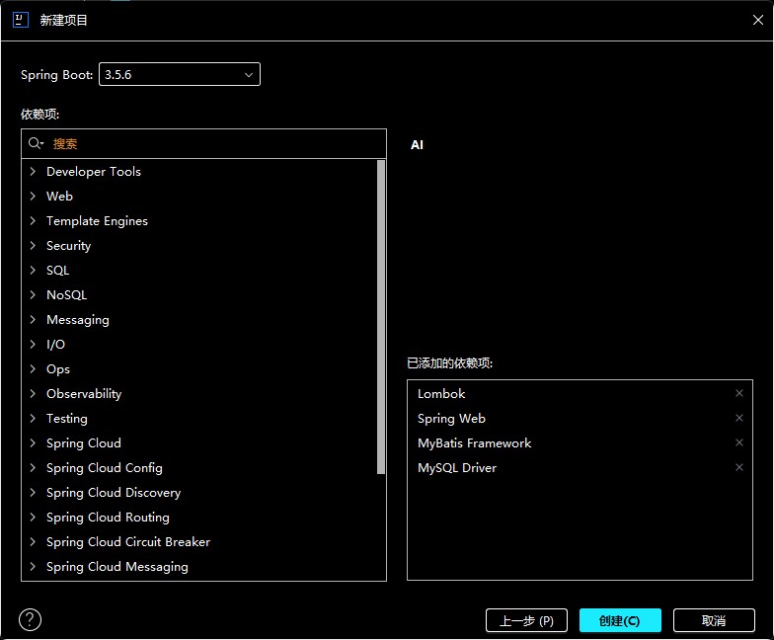This screenshot has height=640, width=774.
Task: Select Spring Cloud Config row
Action: 199,468
